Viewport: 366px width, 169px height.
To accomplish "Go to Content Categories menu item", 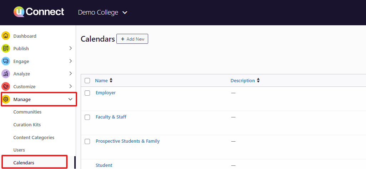I will pyautogui.click(x=34, y=137).
